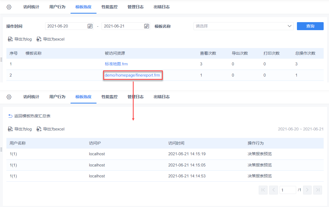Image resolution: width=329 pixels, height=207 pixels.
Task: Click 访问IP column header
Action: point(95,143)
